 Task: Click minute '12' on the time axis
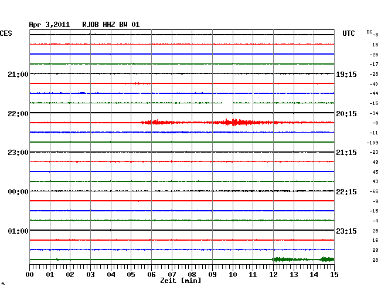point(273,275)
